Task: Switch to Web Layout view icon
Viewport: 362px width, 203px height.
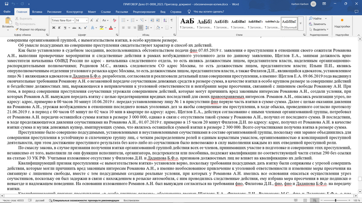Action: pos(314,200)
